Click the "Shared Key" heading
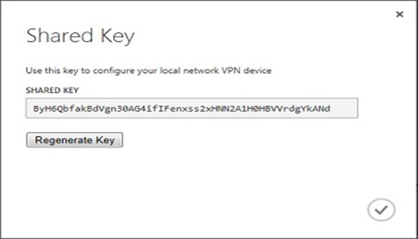 click(x=81, y=35)
